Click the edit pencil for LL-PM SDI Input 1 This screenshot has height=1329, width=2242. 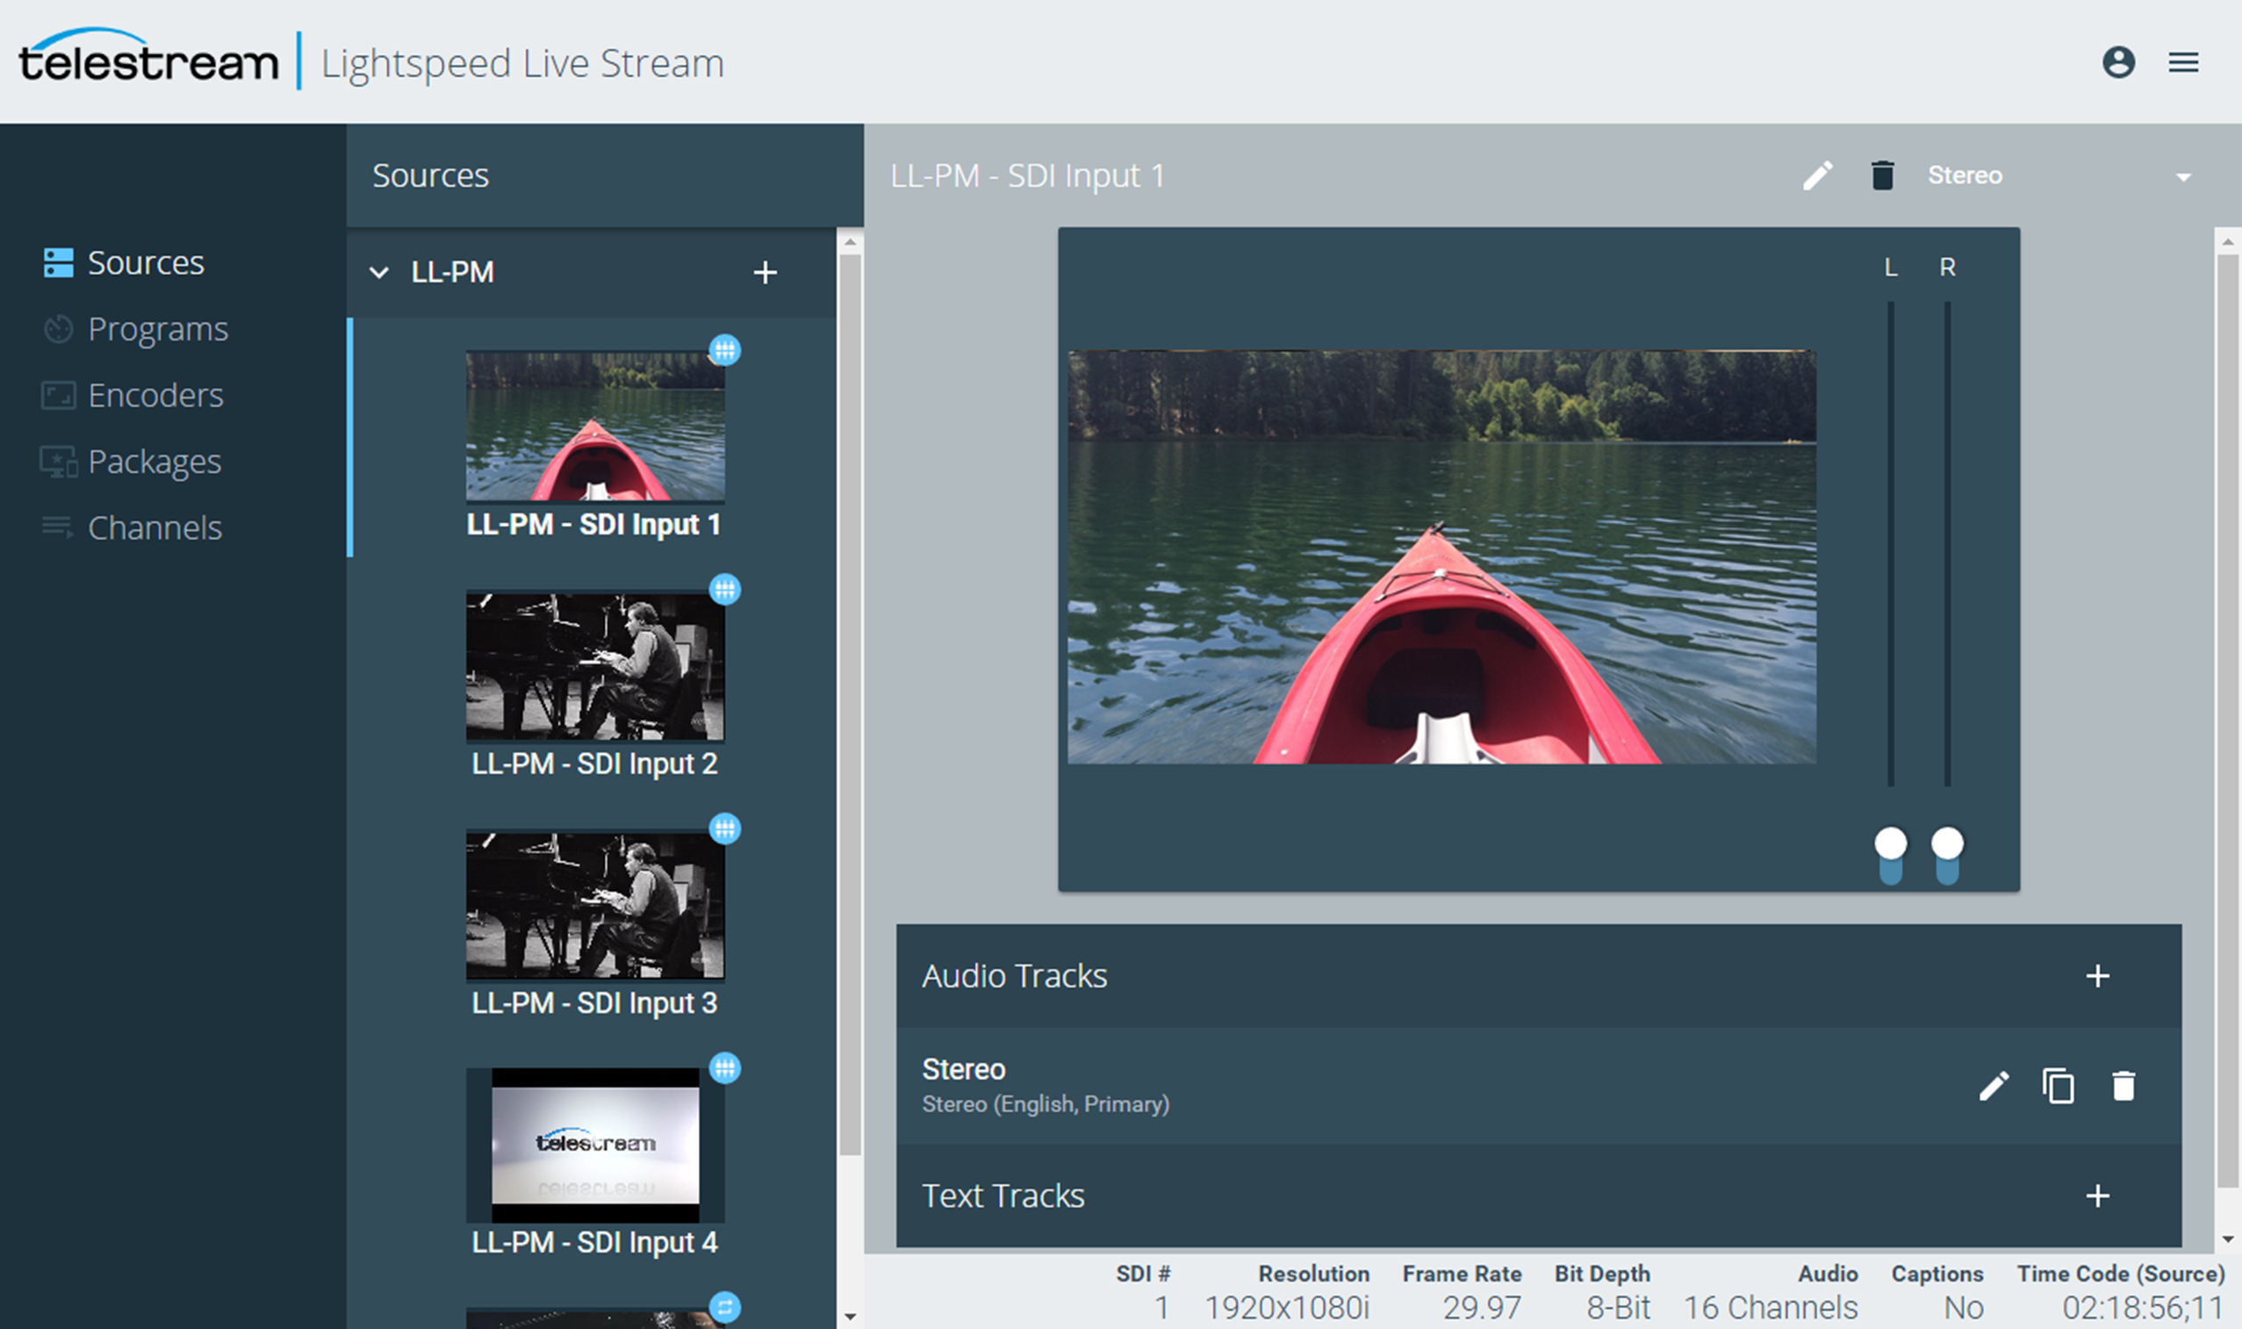pyautogui.click(x=1818, y=176)
